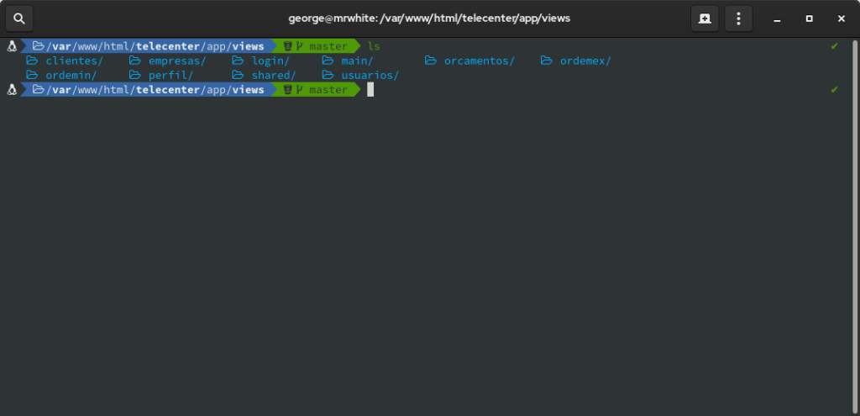Click the window title showing george@mrwhite path
860x416 pixels.
[429, 18]
